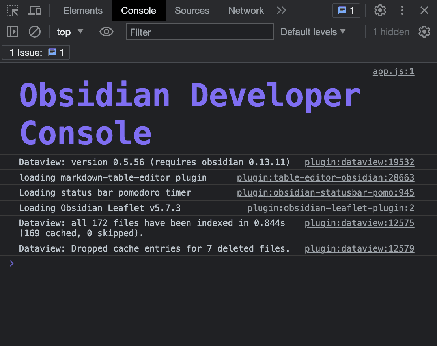Expand more tabs via double chevron
The image size is (437, 346).
point(282,11)
